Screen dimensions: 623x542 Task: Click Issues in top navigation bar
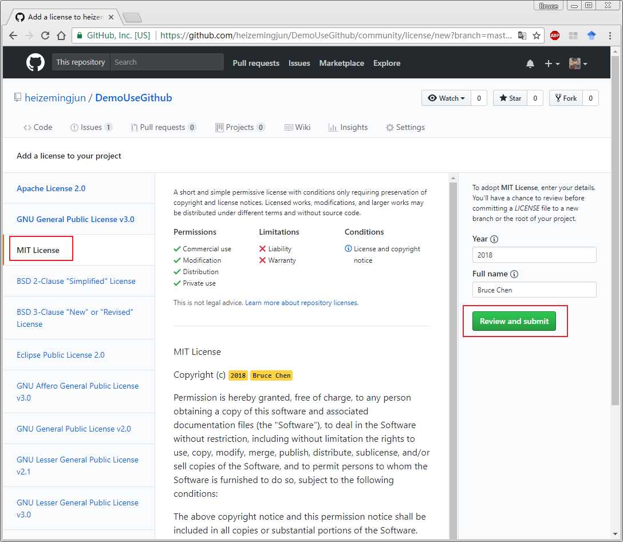tap(299, 63)
